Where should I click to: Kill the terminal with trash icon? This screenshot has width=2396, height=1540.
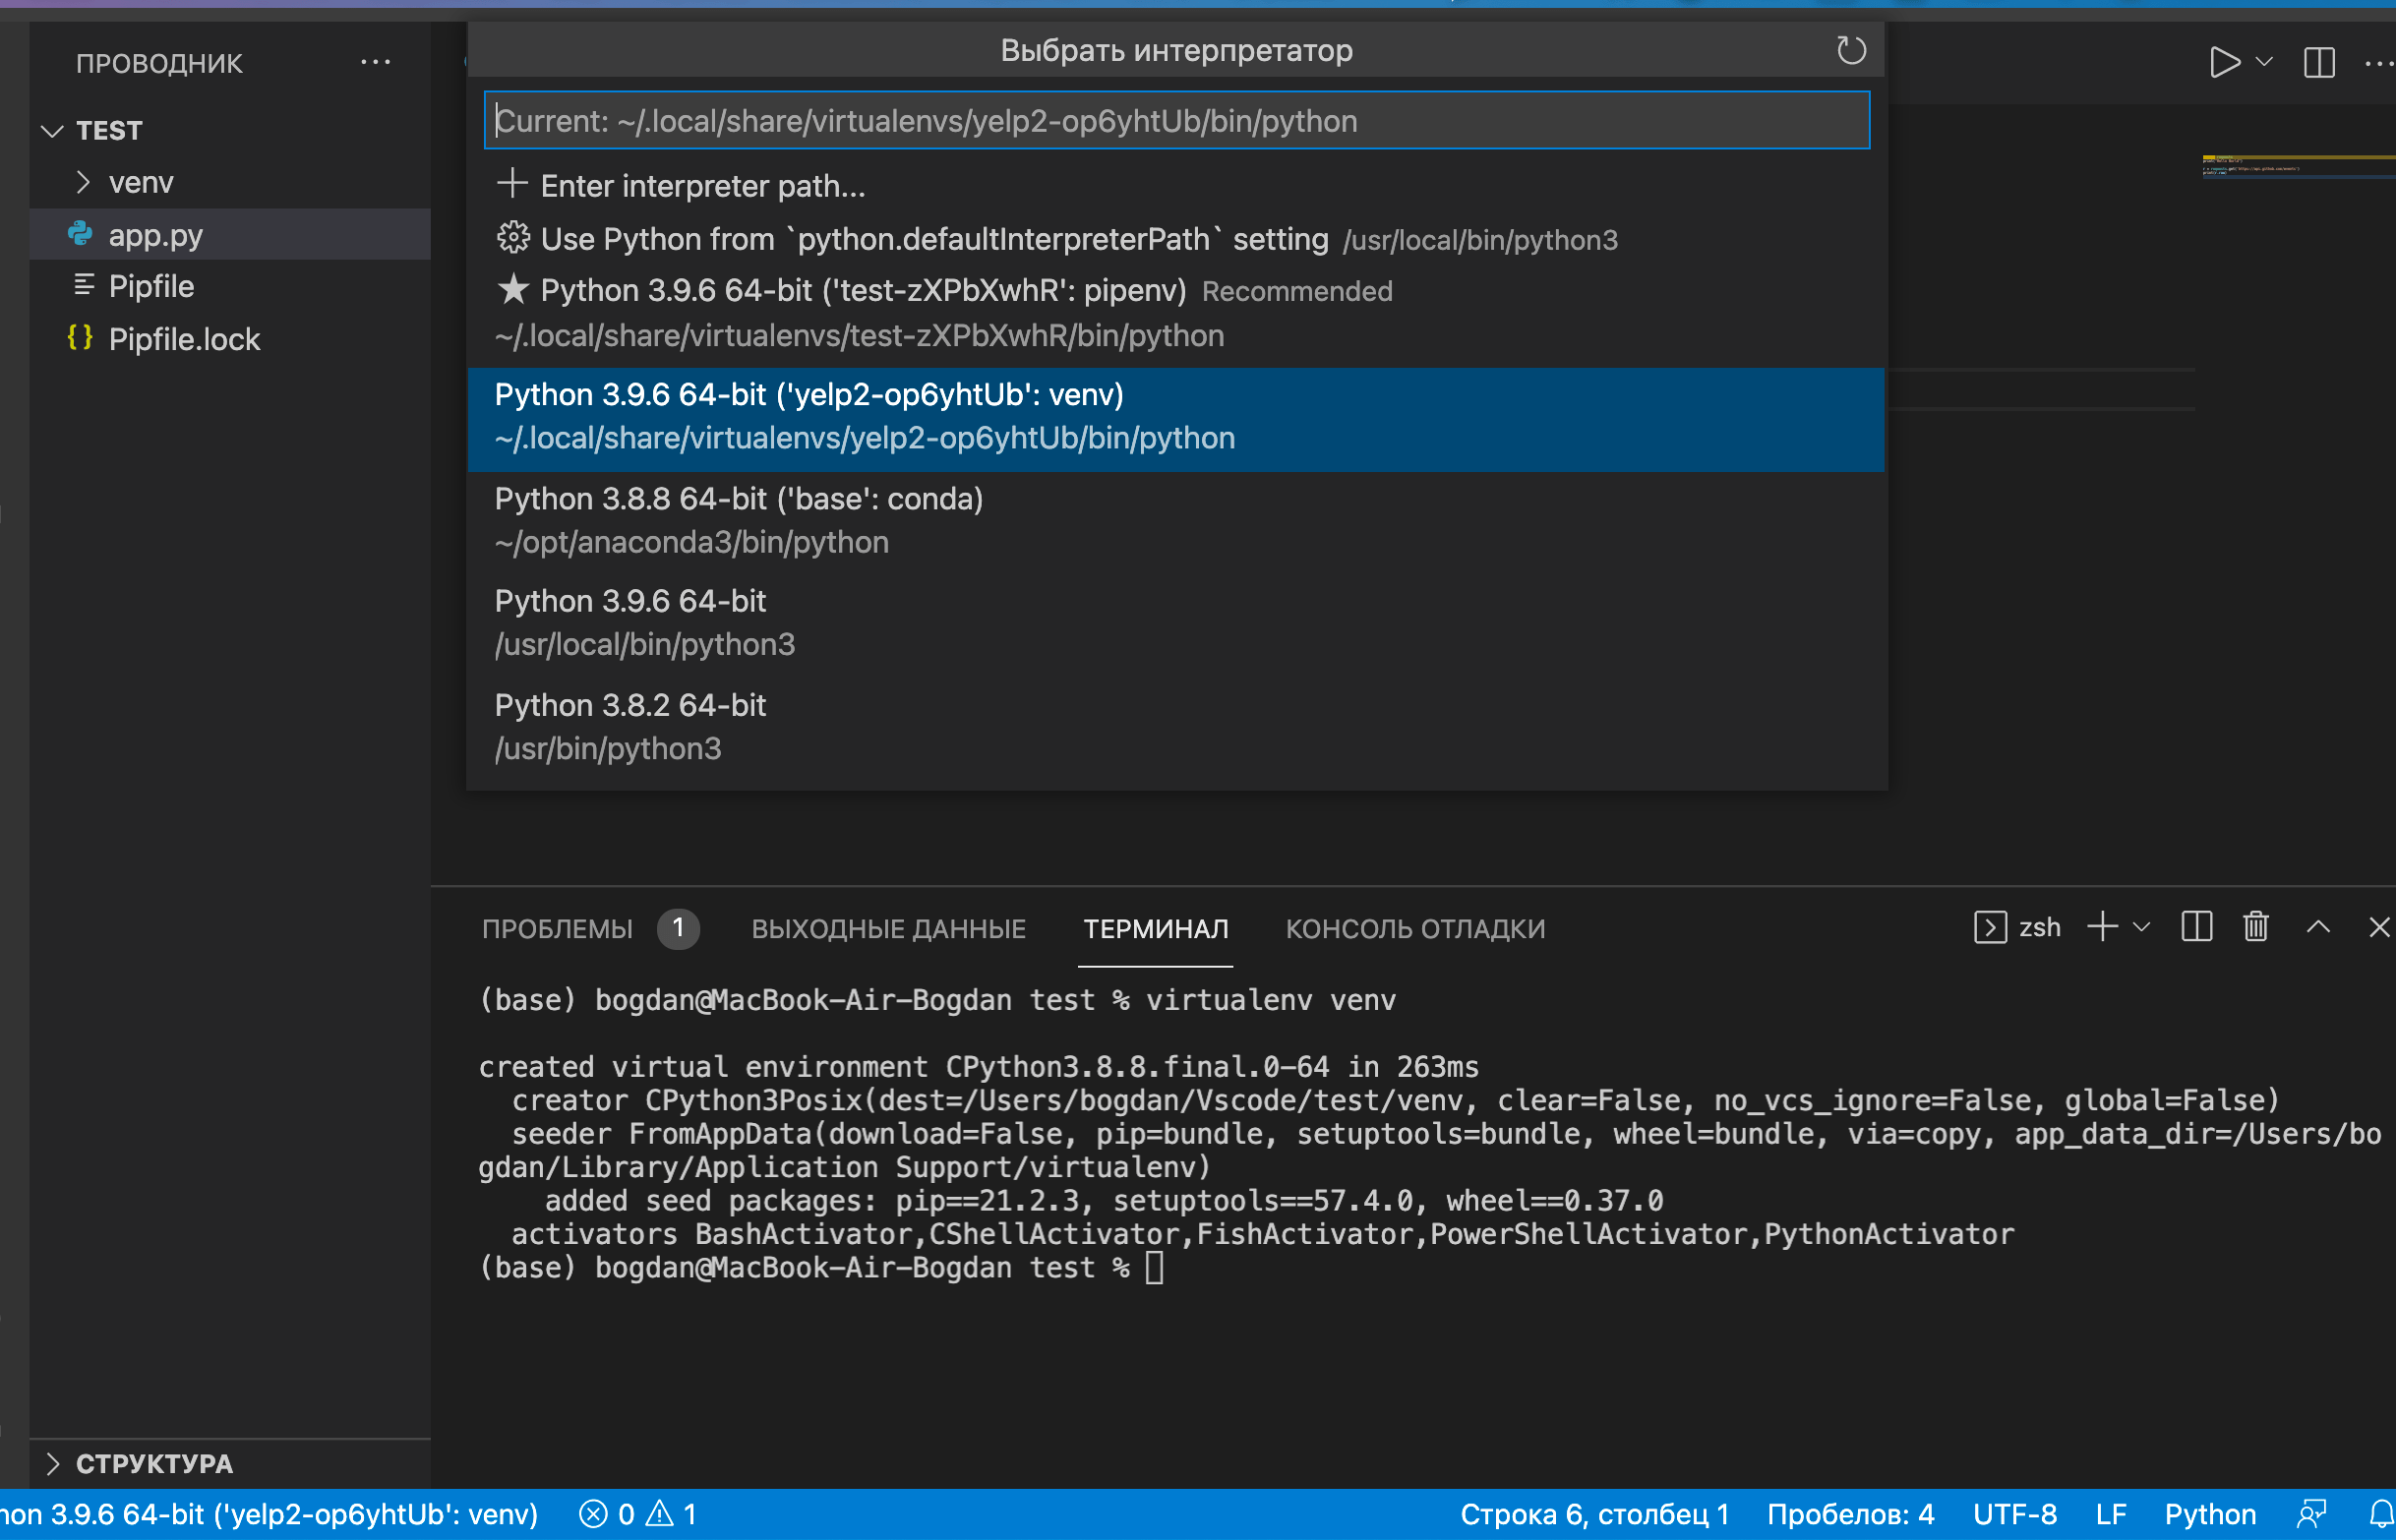(x=2256, y=927)
